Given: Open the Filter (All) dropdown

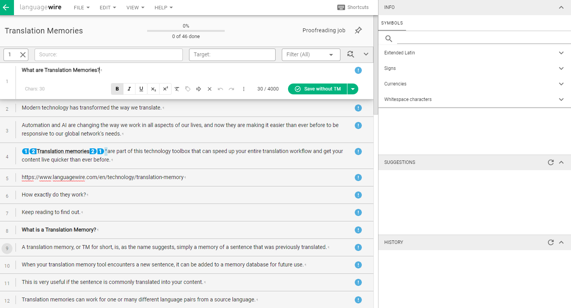Looking at the screenshot, I should click(311, 55).
